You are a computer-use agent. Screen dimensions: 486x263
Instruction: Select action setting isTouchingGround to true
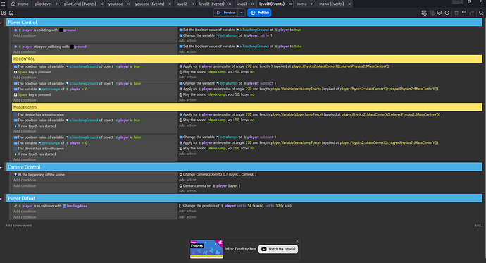pos(240,30)
